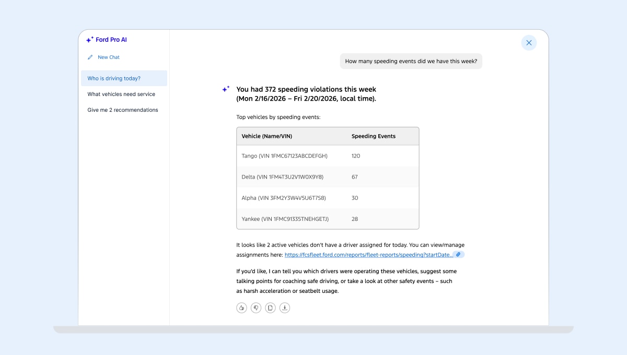This screenshot has width=627, height=355.
Task: Open the 'Give me 2 recommendations' conversation
Action: coord(123,110)
